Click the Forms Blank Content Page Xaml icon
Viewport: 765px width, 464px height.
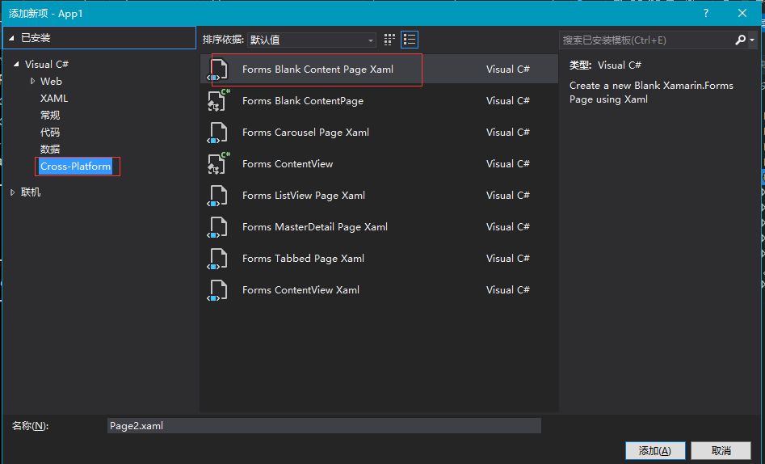(218, 70)
